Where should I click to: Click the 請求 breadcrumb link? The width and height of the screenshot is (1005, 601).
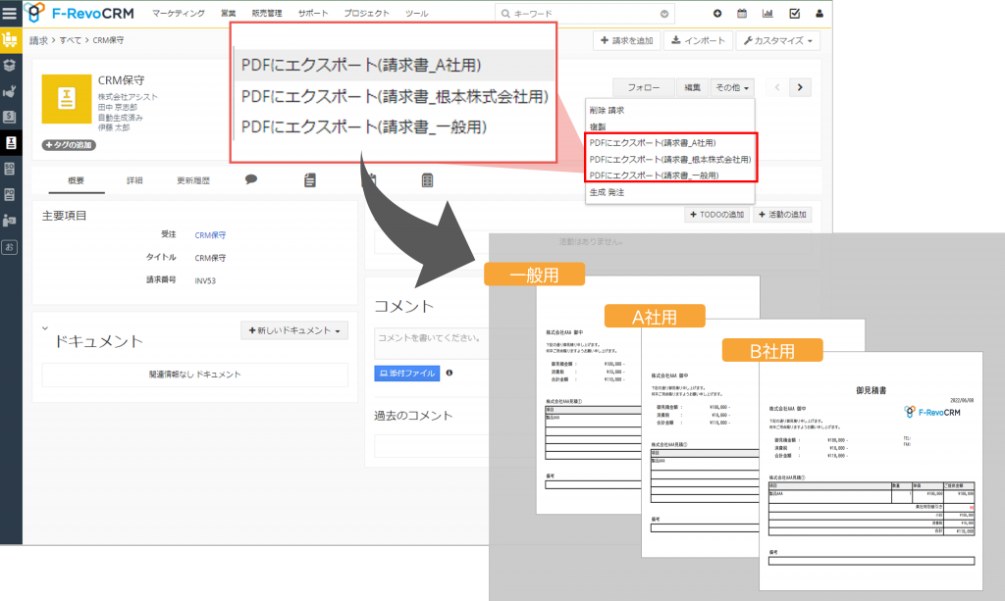[x=38, y=40]
